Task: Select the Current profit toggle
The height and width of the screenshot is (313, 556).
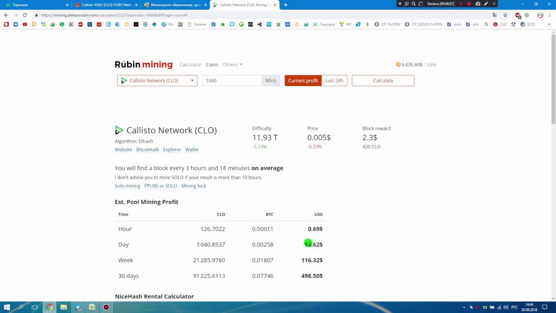Action: [303, 80]
